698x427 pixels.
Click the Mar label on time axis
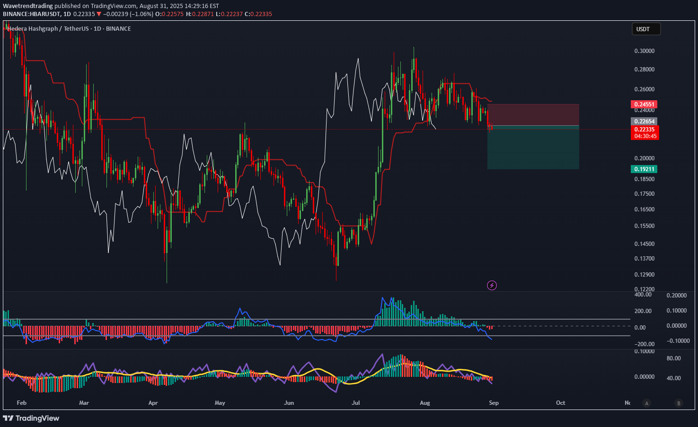(x=84, y=403)
